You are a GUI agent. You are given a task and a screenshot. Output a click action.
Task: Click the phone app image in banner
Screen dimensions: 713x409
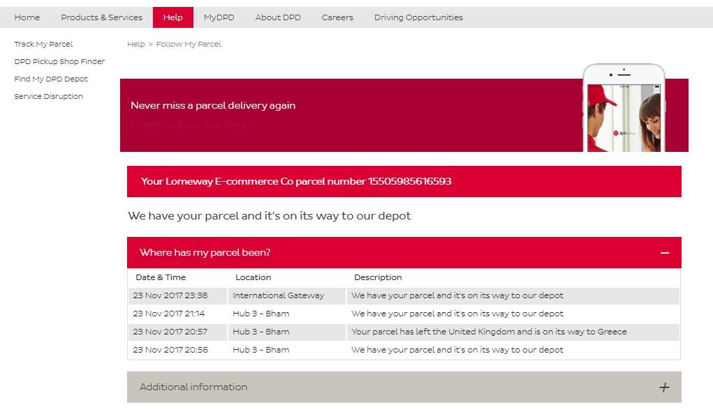pyautogui.click(x=624, y=108)
